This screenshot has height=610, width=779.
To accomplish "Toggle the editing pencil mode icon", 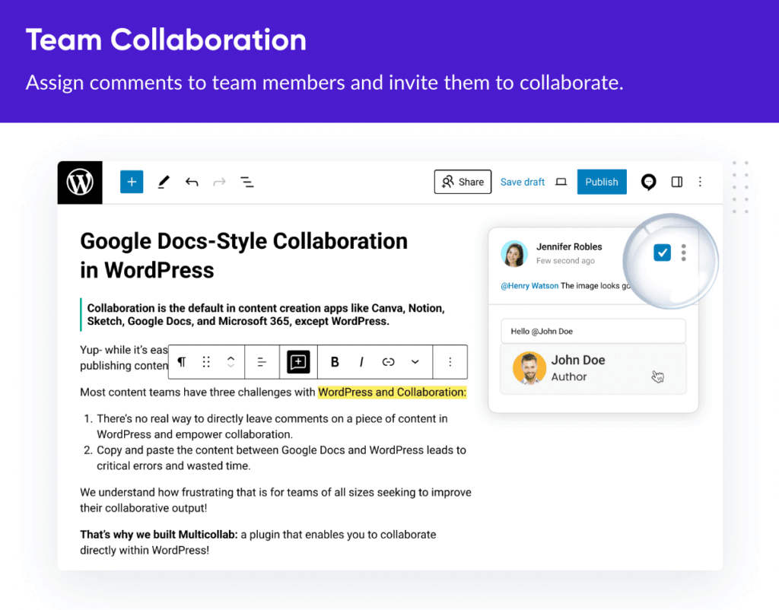I will point(164,182).
